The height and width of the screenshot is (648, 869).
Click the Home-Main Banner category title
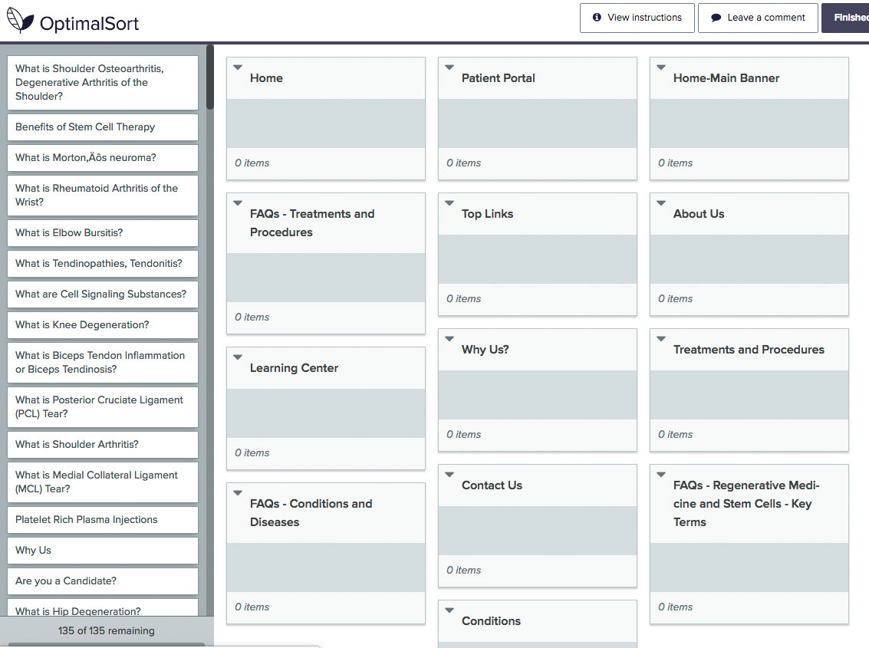coord(726,78)
